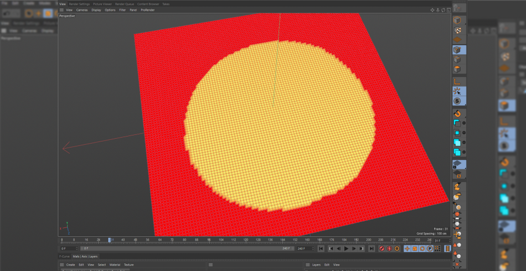Open the Layers menu in layer manager
Image resolution: width=526 pixels, height=271 pixels.
pos(316,265)
